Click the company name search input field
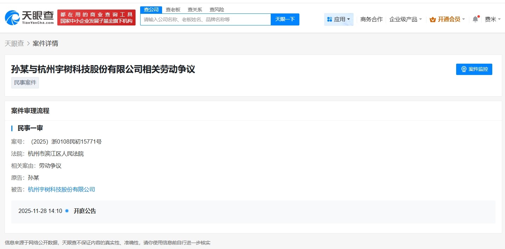 [x=205, y=19]
